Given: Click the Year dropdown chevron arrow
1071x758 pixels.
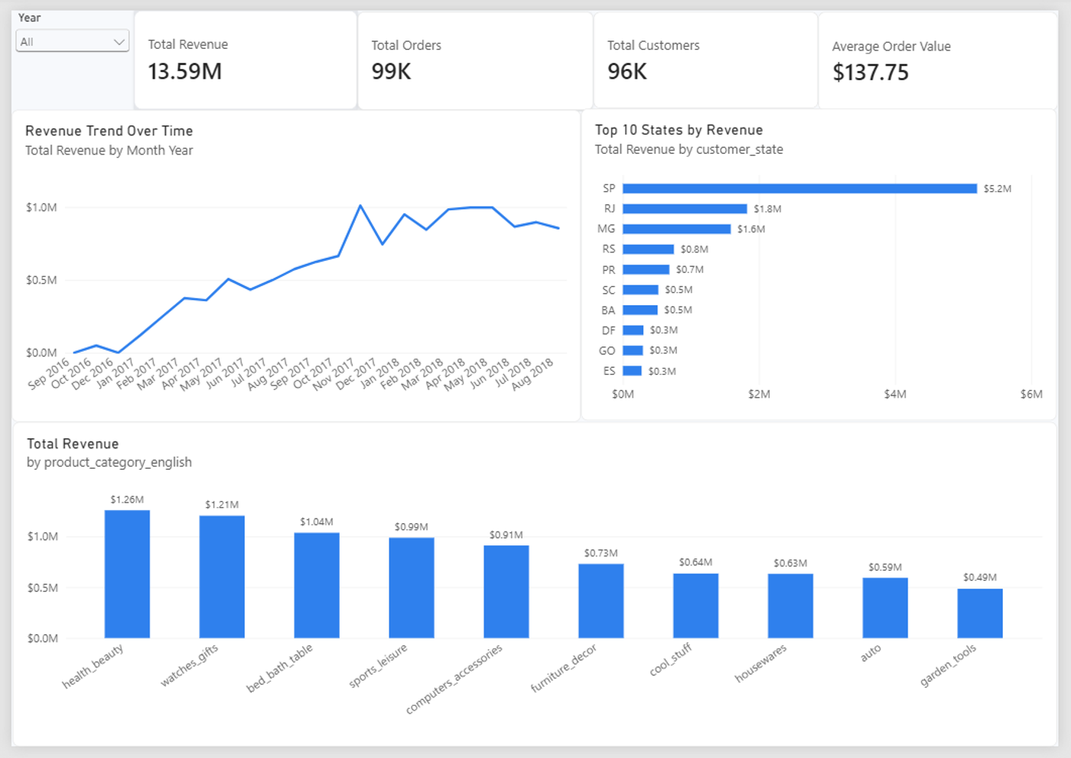Looking at the screenshot, I should coord(119,41).
